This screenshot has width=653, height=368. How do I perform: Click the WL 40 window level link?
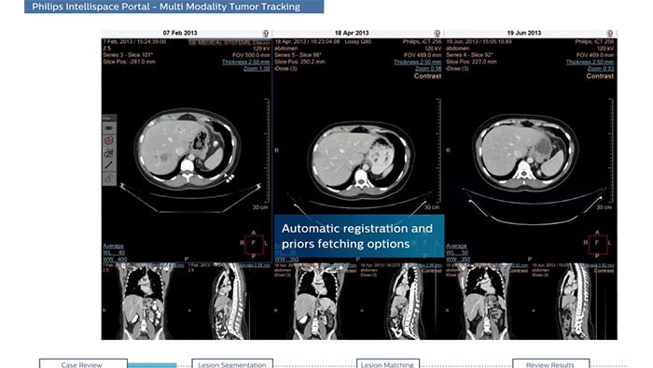(x=114, y=252)
